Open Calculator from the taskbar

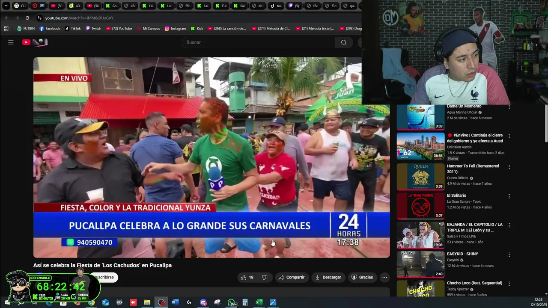pyautogui.click(x=245, y=302)
